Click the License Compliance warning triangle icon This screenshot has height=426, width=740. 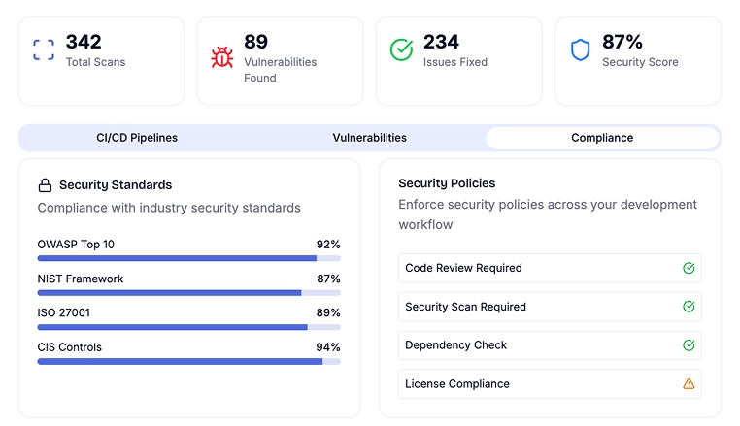point(689,384)
